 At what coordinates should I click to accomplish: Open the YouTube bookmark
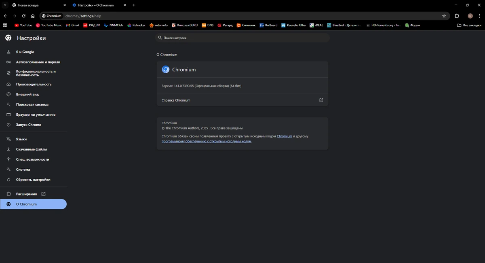click(x=23, y=25)
